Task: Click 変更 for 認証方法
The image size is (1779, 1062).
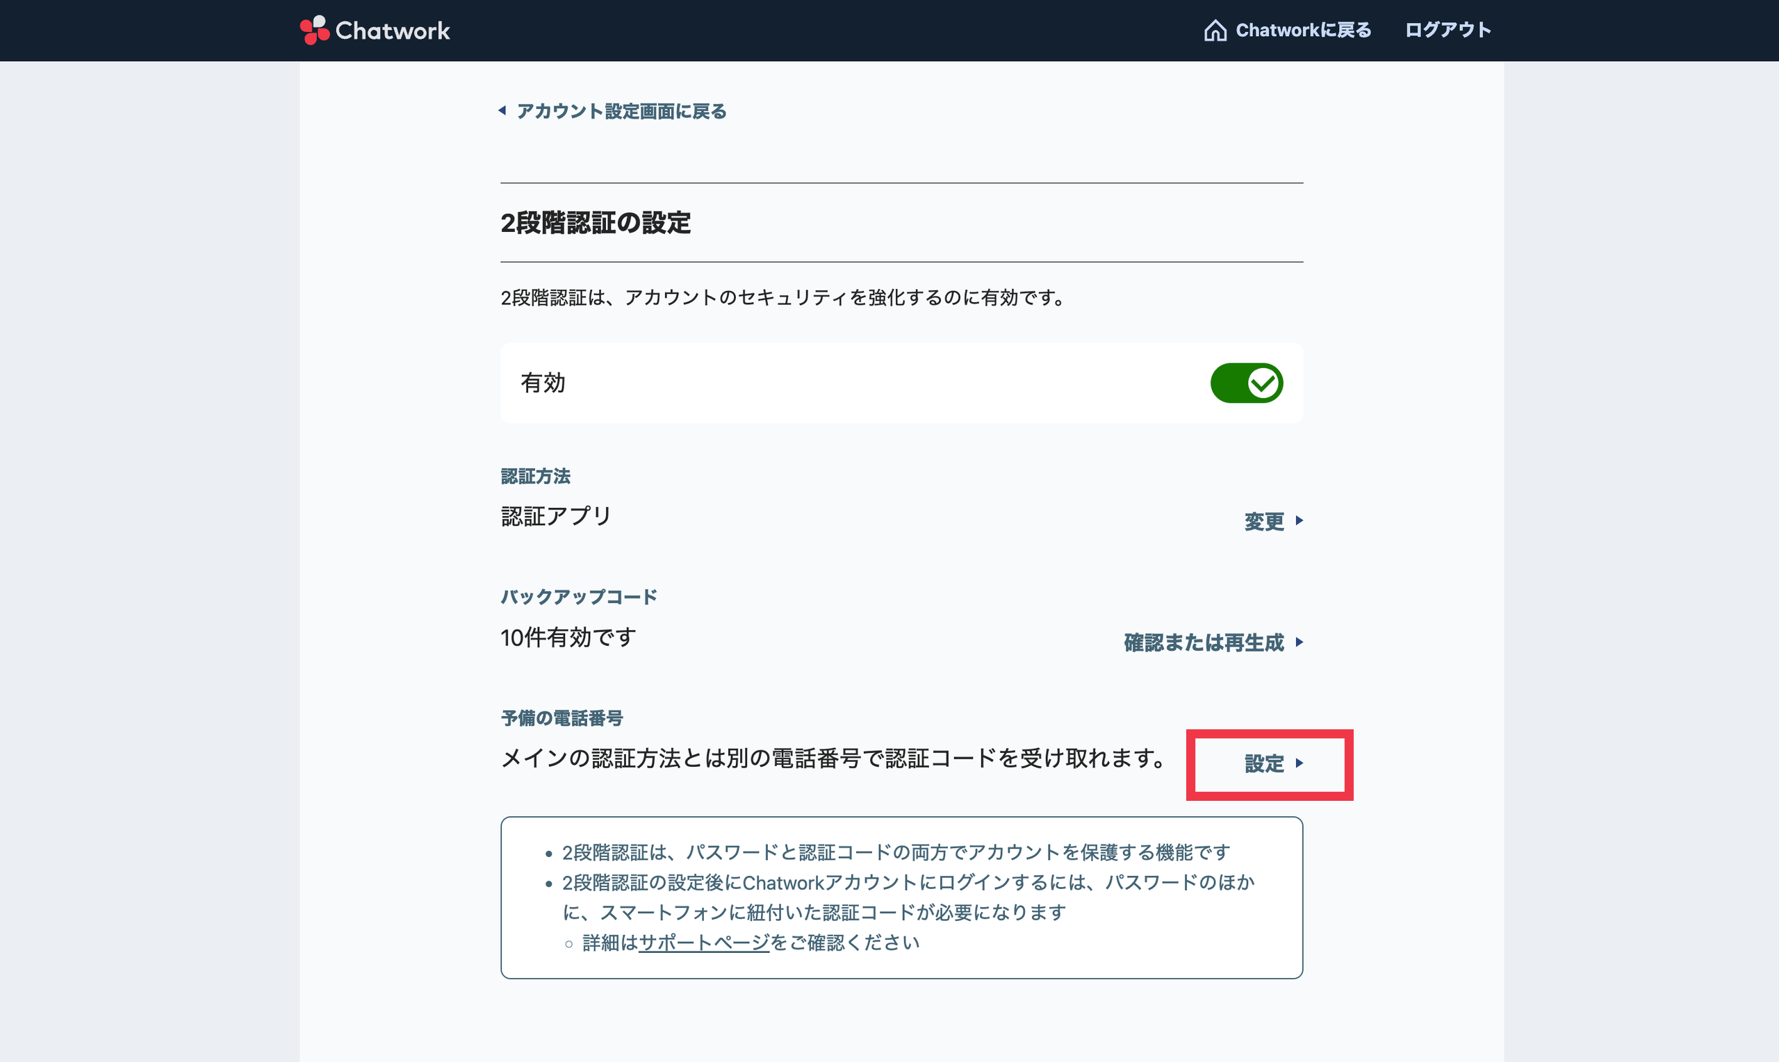Action: click(x=1263, y=521)
